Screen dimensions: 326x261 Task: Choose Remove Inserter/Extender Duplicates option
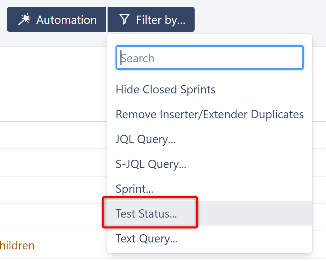tap(210, 114)
